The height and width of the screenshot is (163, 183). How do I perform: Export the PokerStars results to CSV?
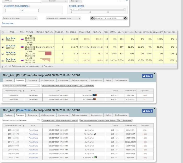pyautogui.click(x=106, y=120)
